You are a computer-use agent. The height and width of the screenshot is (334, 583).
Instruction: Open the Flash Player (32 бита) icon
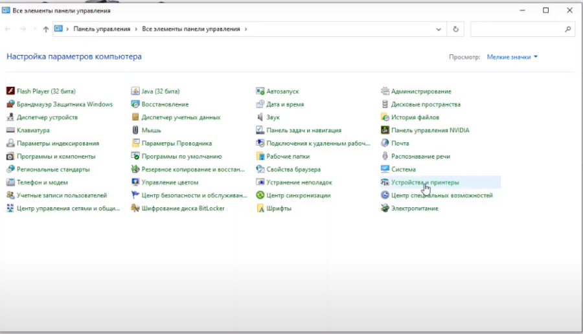tap(10, 91)
